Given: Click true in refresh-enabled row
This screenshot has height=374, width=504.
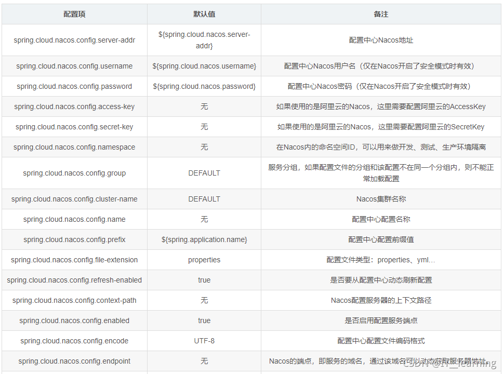Looking at the screenshot, I should coord(204,280).
